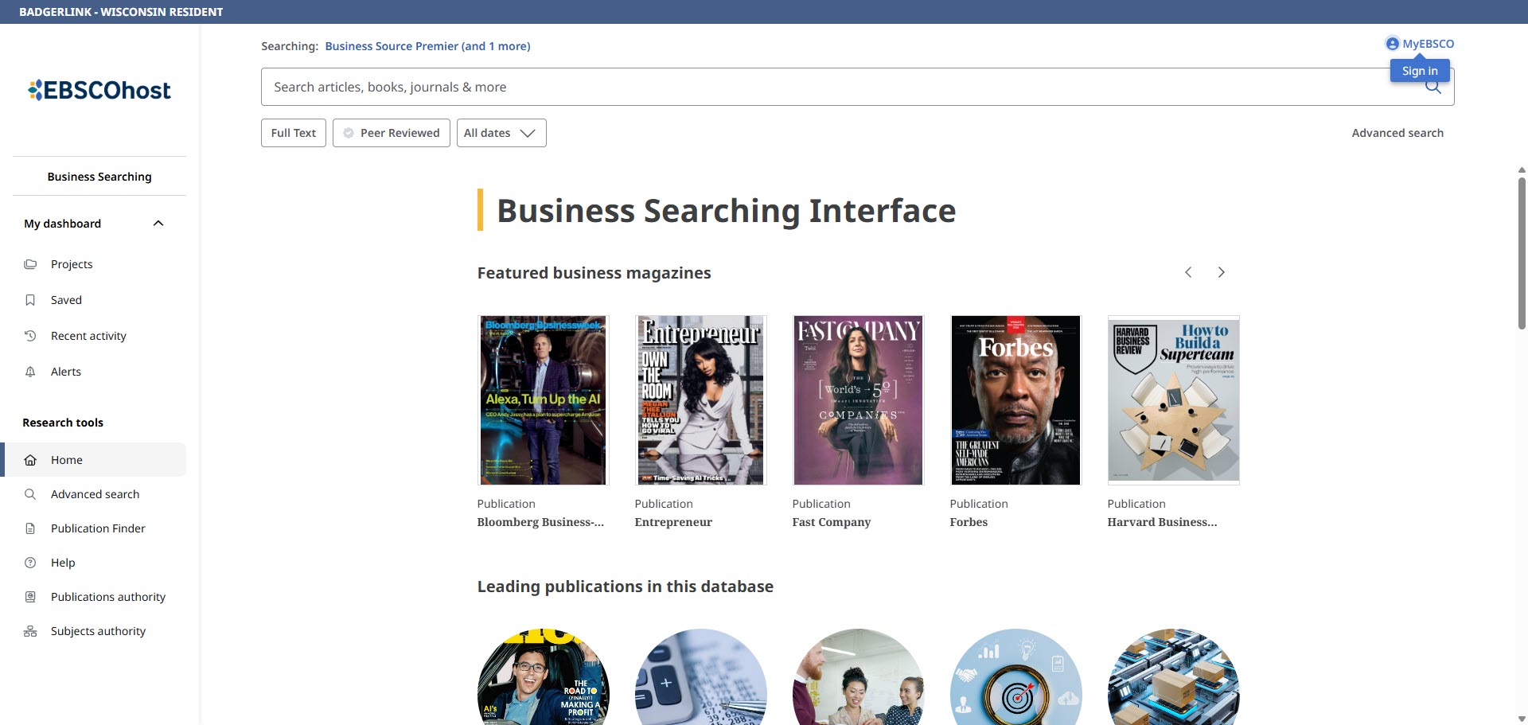Open Advanced search from sidebar text
Screen dimensions: 1528x725
pyautogui.click(x=95, y=494)
